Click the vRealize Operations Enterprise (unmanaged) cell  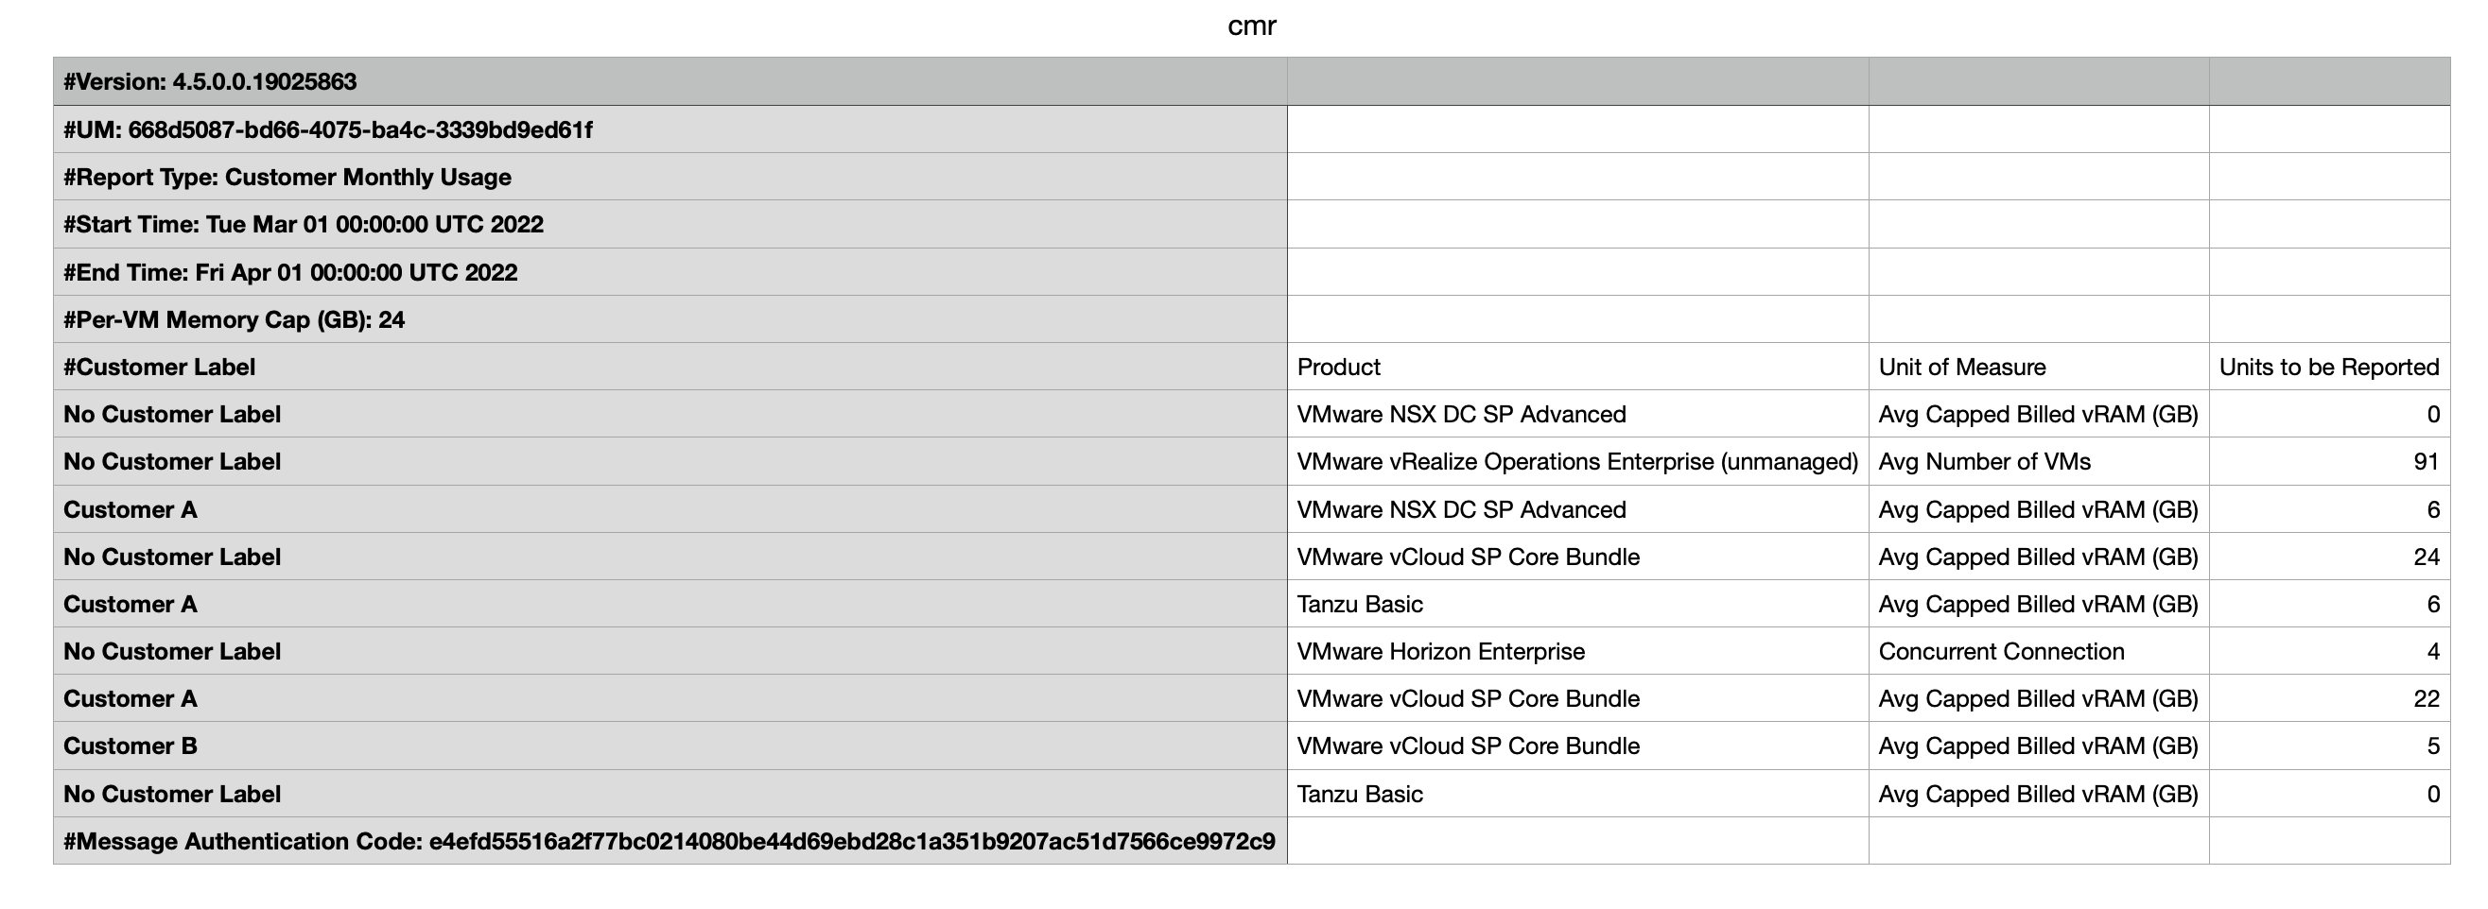click(1576, 461)
